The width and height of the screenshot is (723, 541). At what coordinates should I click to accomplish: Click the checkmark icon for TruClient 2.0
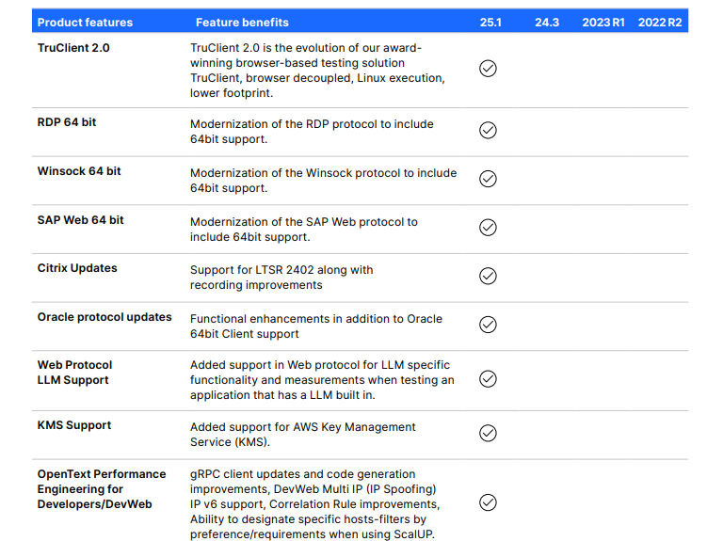point(488,69)
